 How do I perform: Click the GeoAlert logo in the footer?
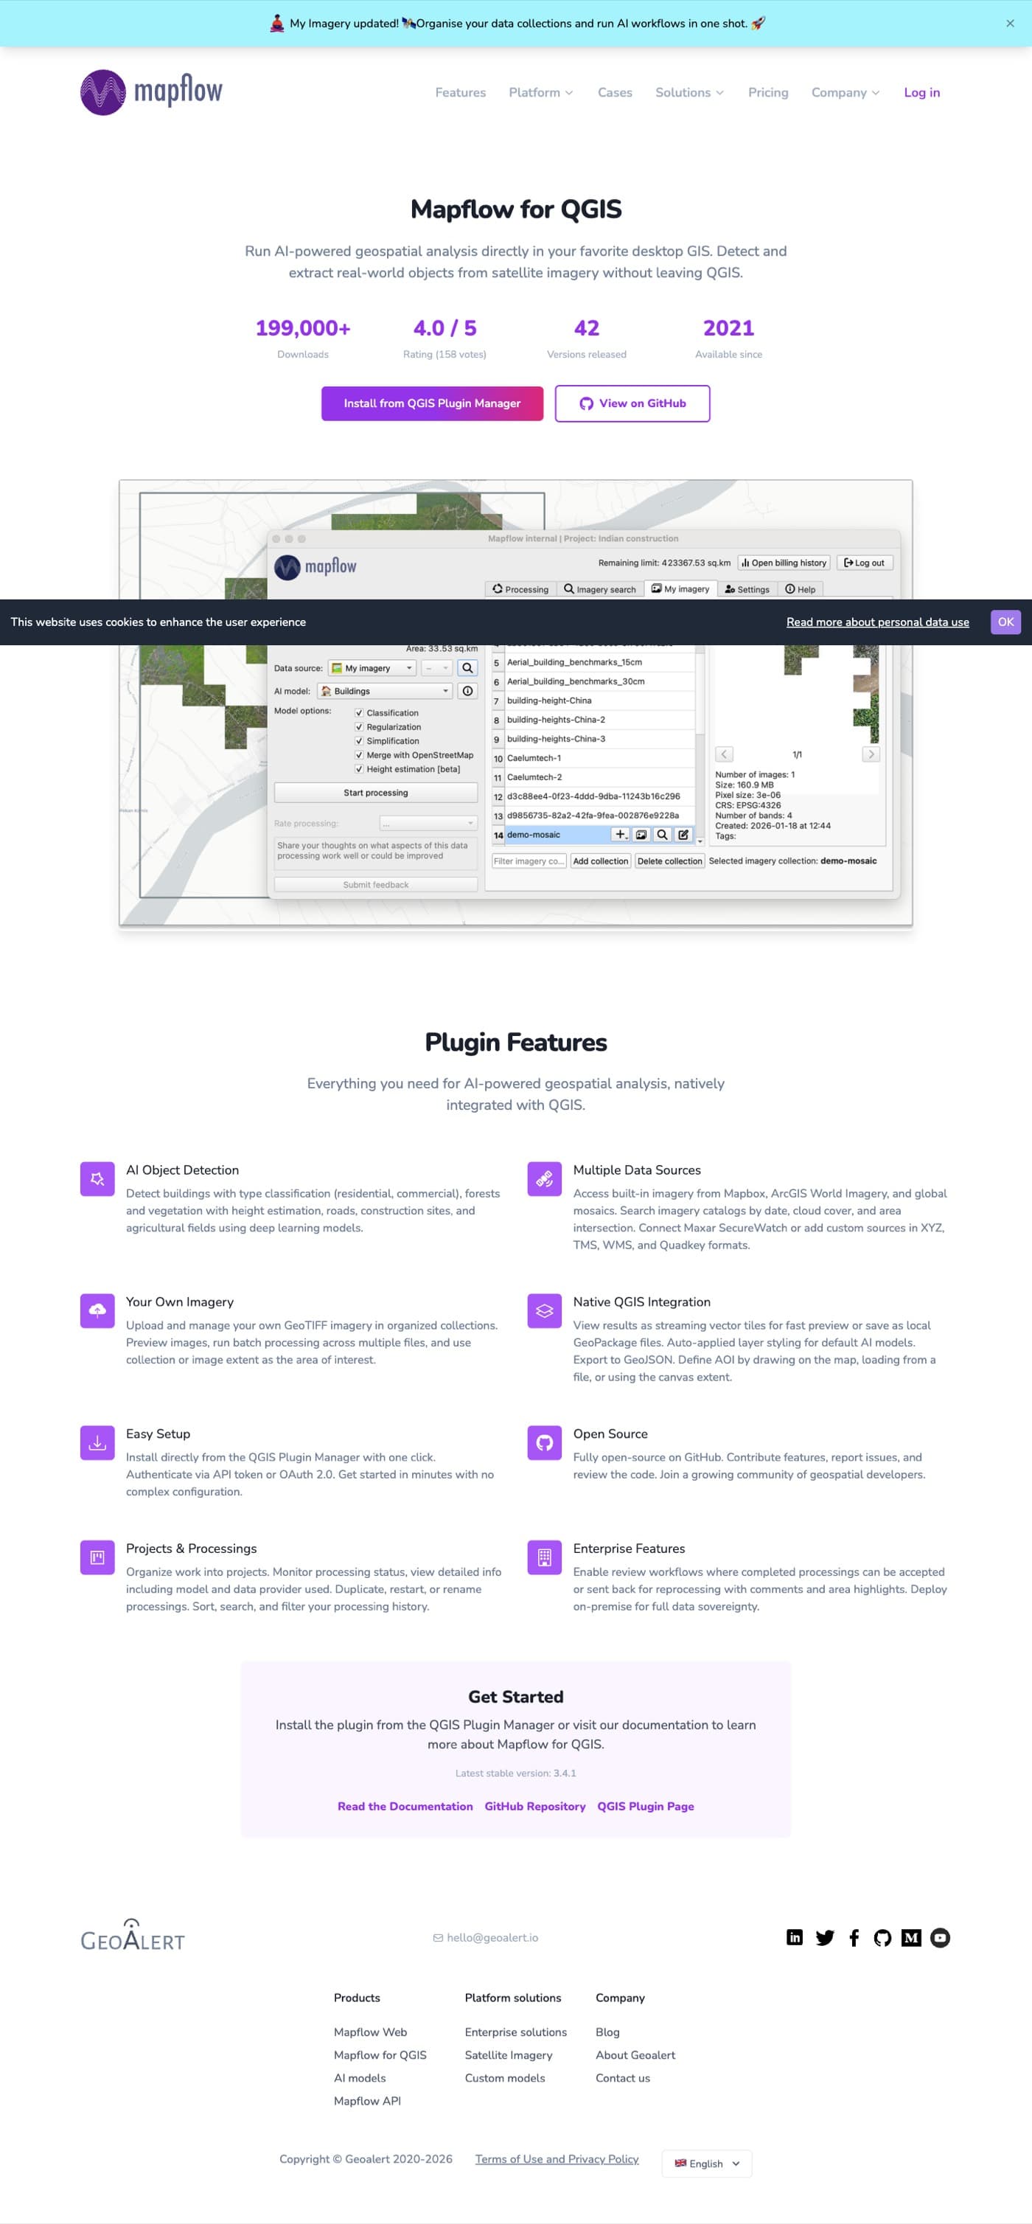point(133,1936)
